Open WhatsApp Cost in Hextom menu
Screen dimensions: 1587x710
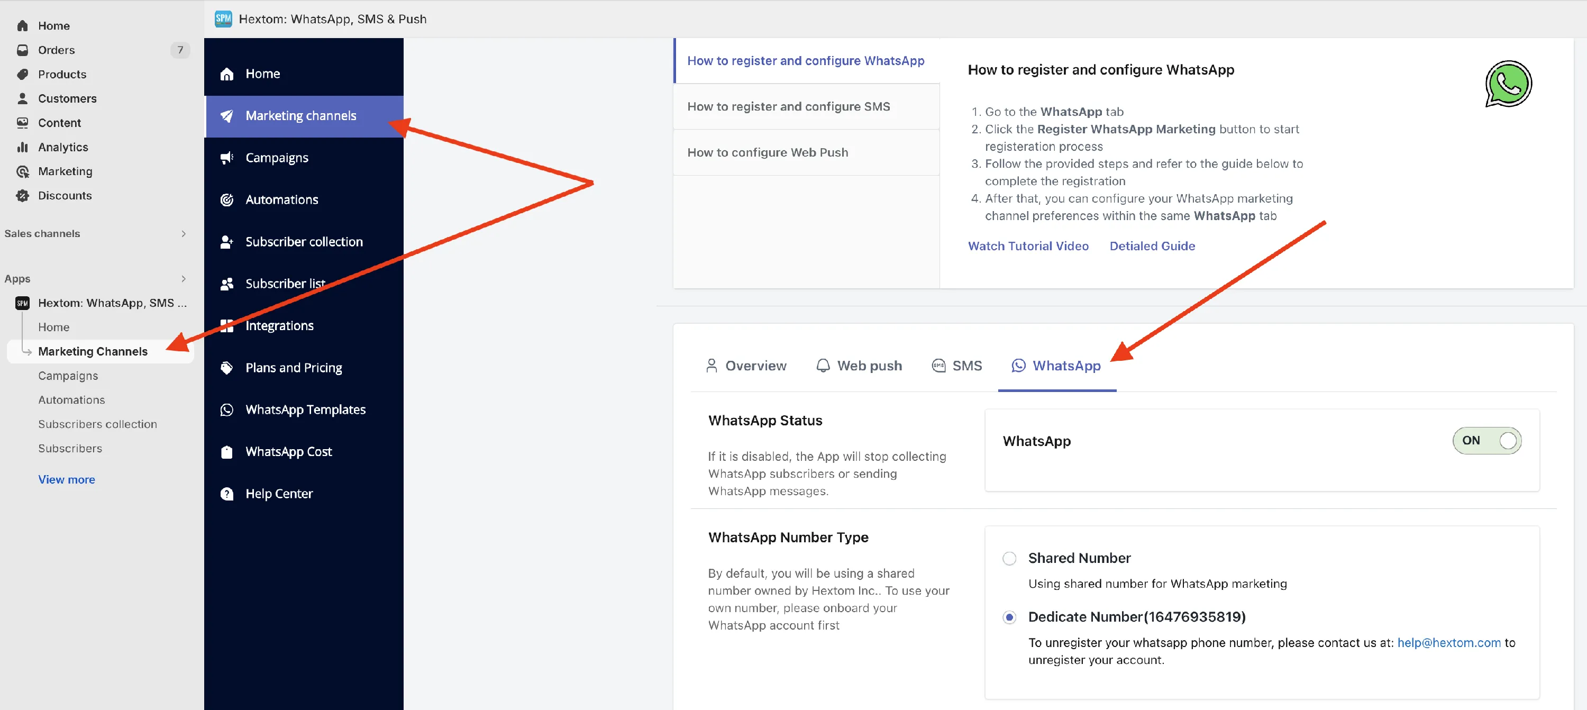[304, 452]
